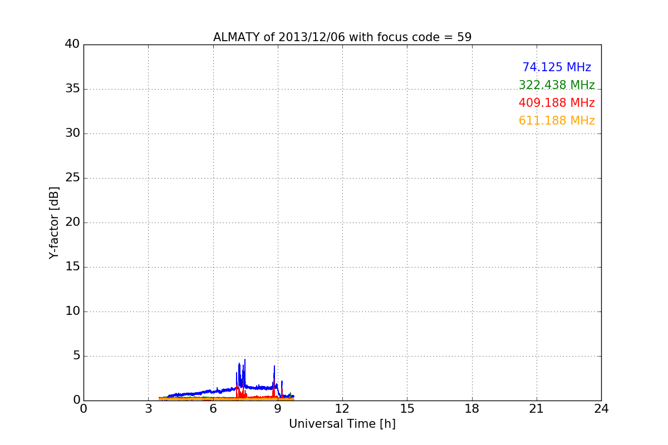Click the y-axis tick label 10
The width and height of the screenshot is (668, 445).
(x=72, y=311)
